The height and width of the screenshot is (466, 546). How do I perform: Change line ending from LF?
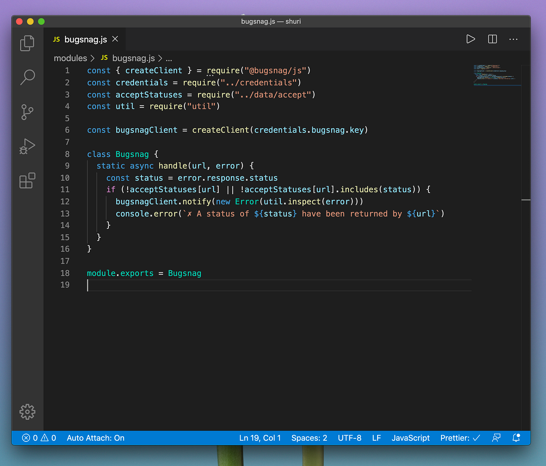[x=376, y=438]
